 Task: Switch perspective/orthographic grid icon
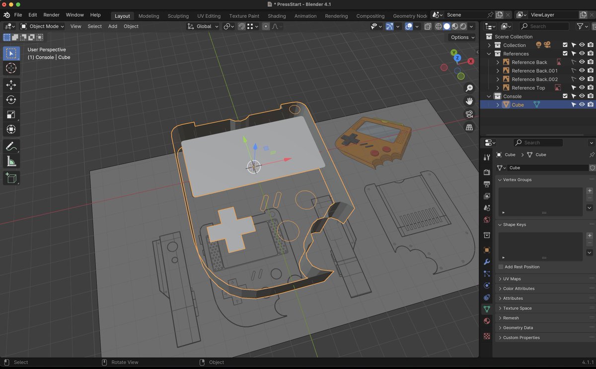tap(469, 127)
